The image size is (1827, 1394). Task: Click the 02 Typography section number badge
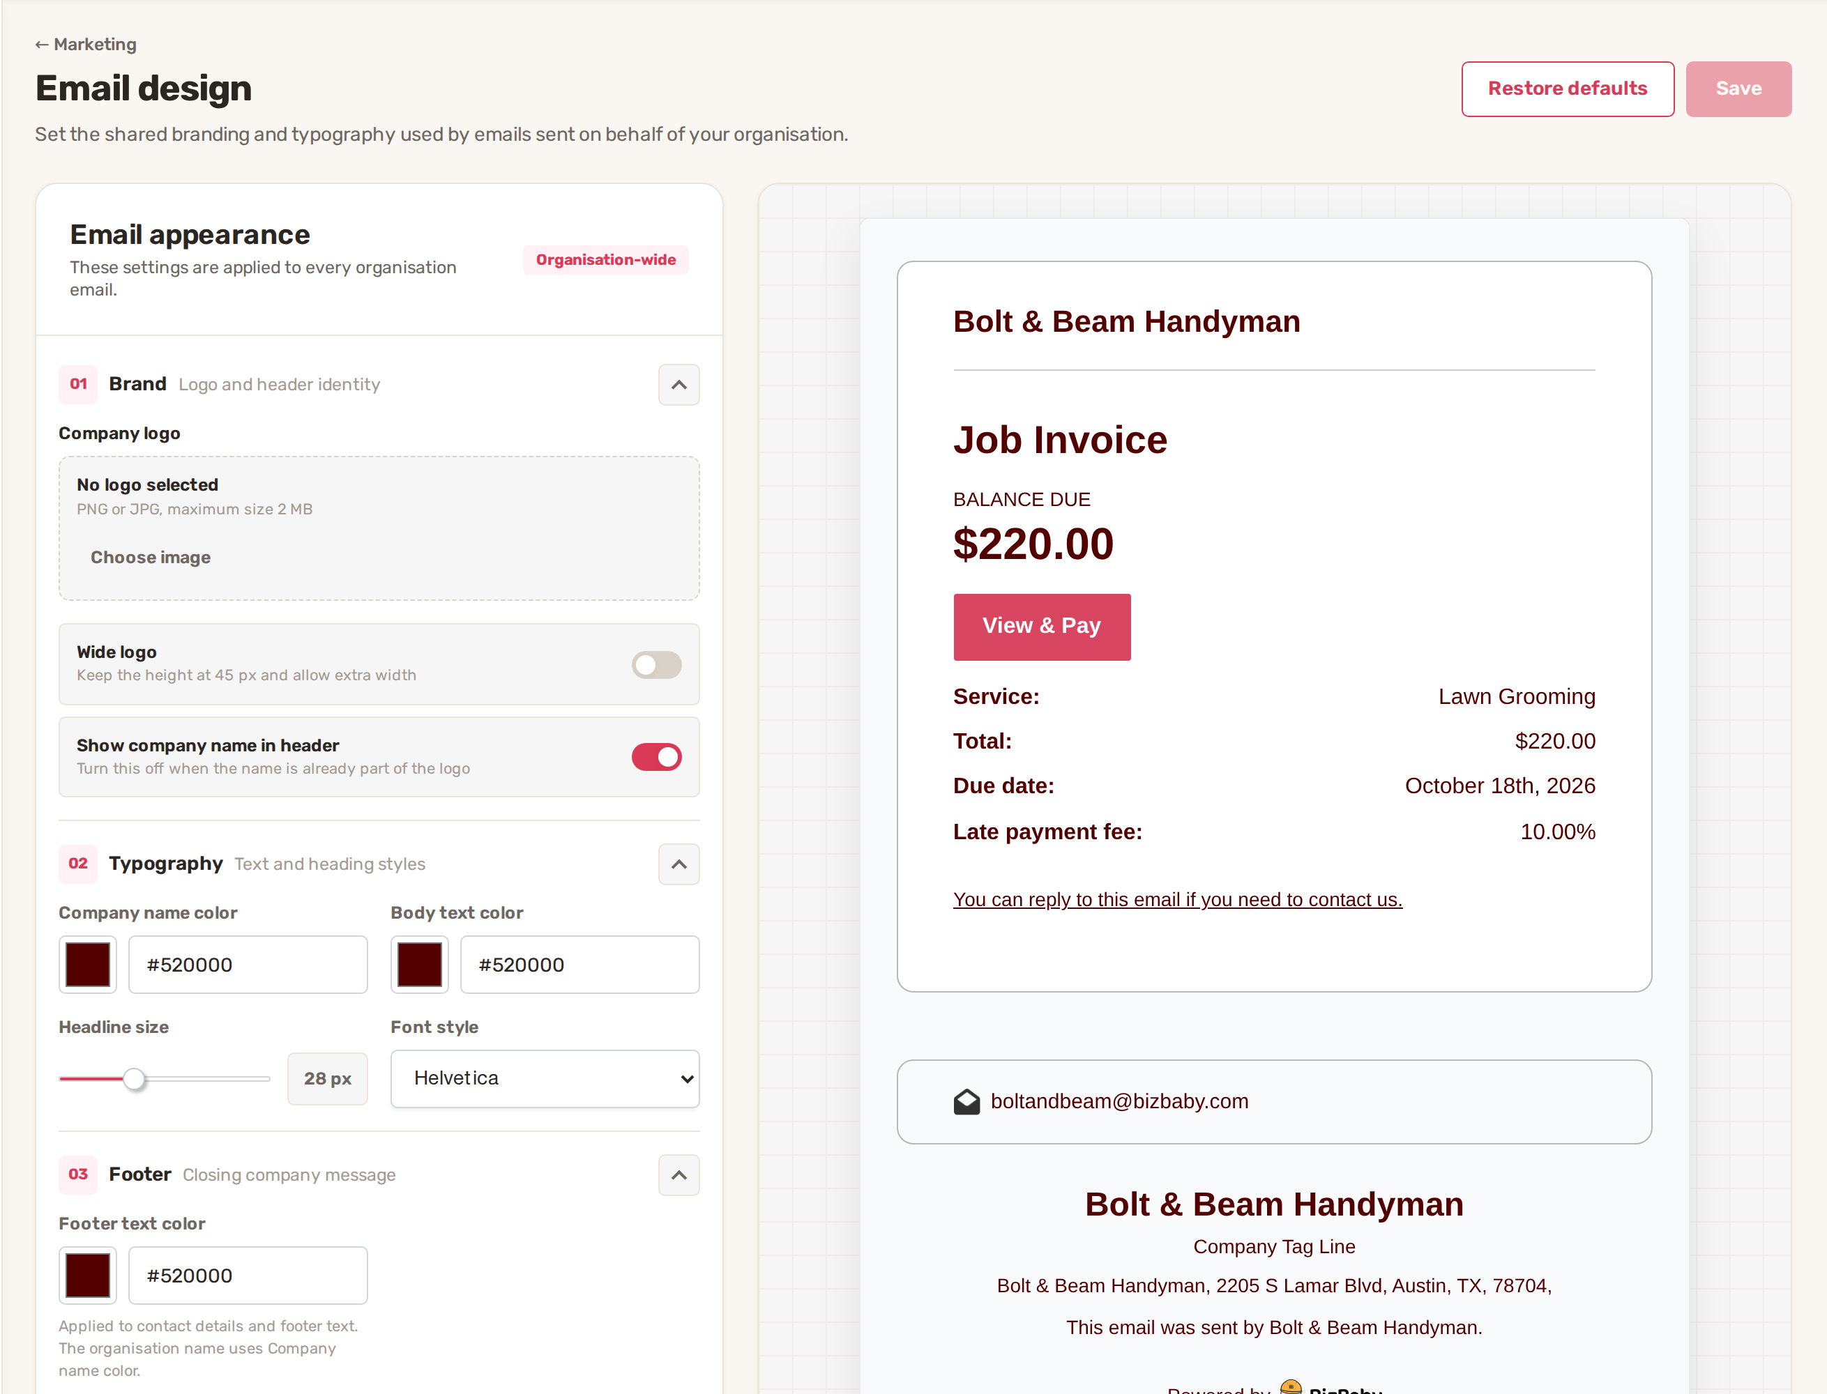tap(78, 864)
